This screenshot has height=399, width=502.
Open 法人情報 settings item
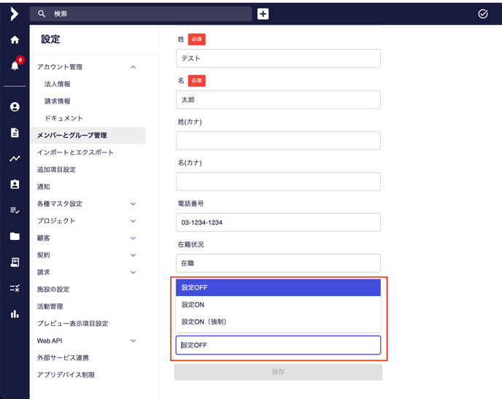coord(58,84)
